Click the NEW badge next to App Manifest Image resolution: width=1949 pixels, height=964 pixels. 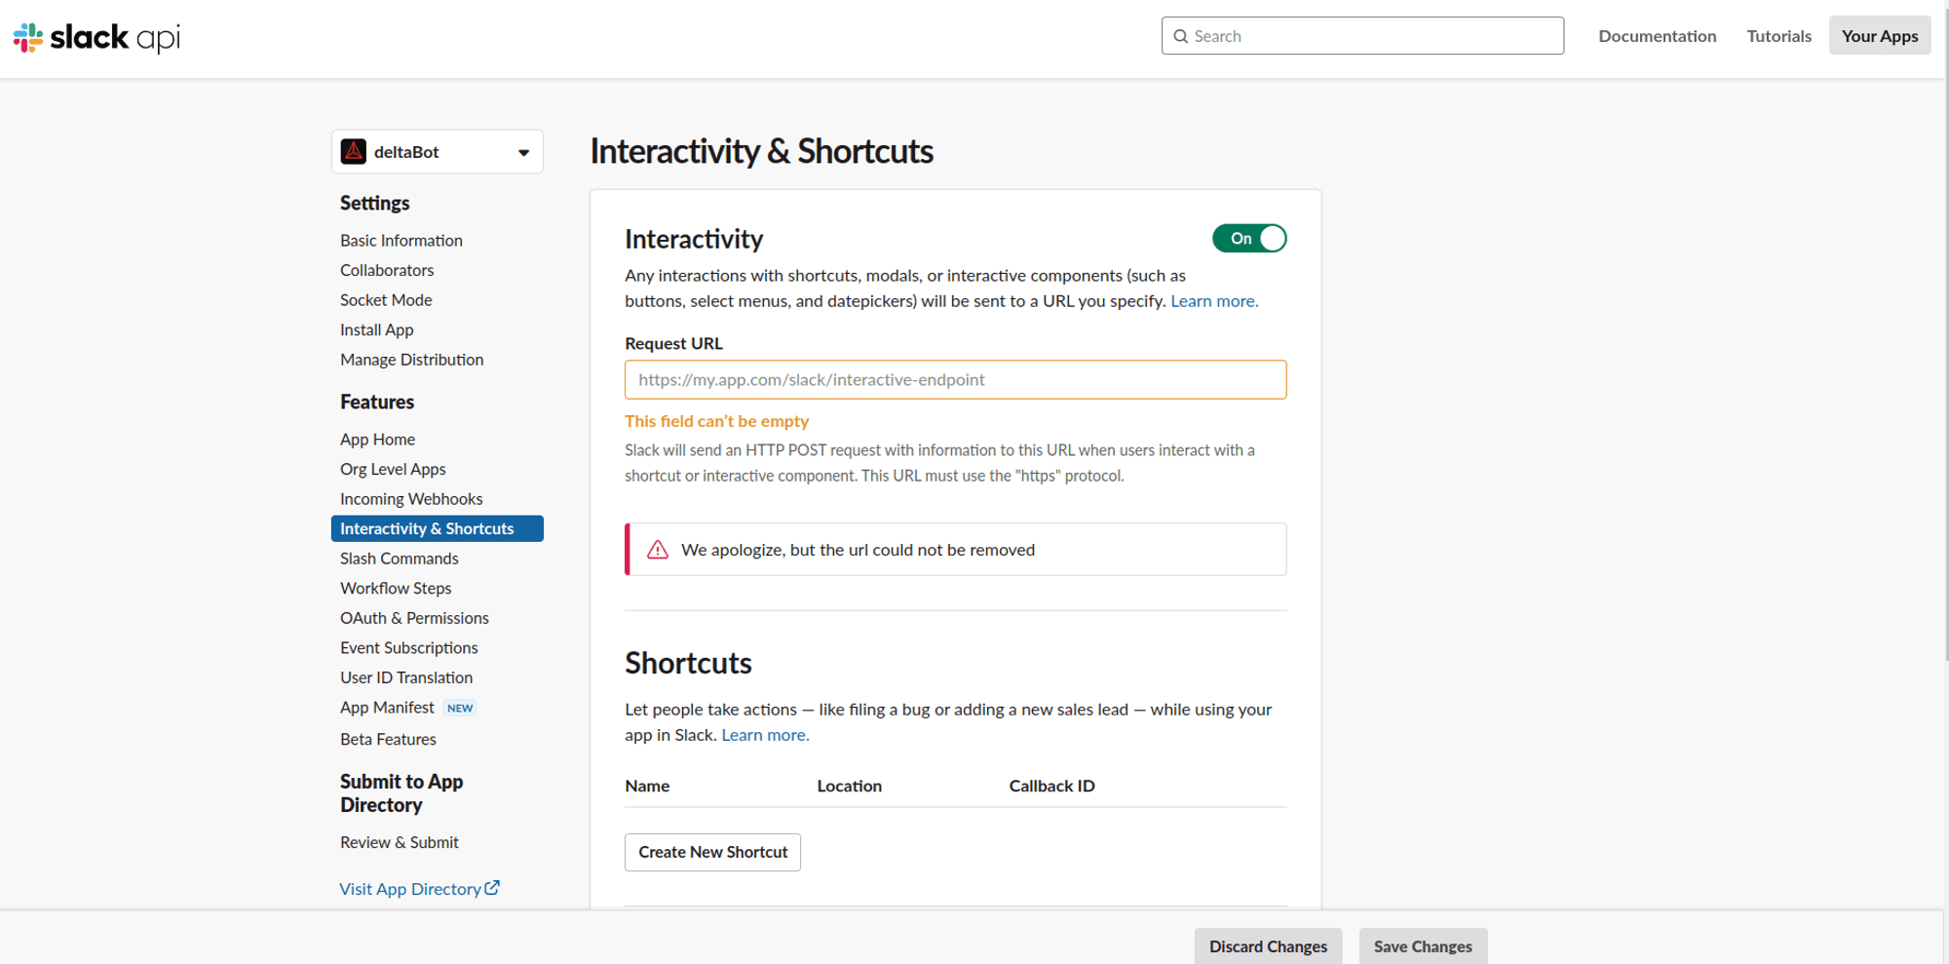459,708
